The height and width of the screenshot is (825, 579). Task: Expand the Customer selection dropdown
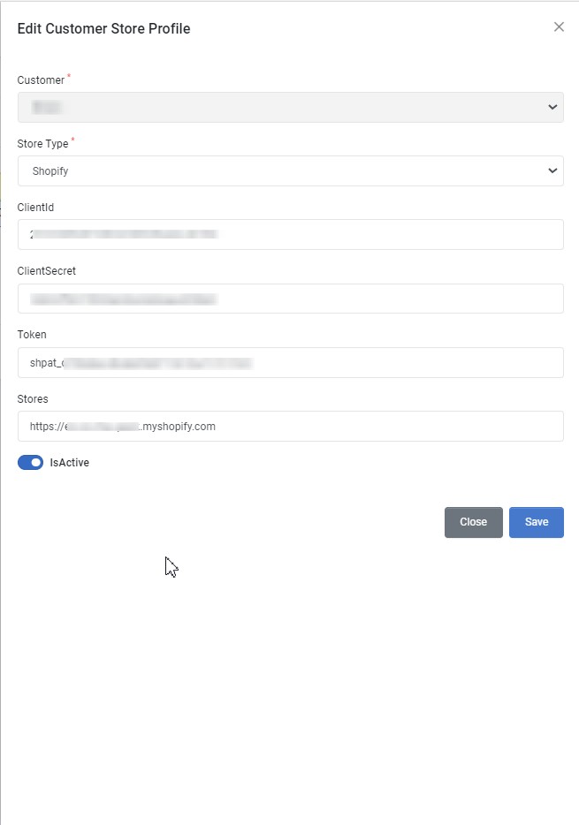tap(289, 107)
